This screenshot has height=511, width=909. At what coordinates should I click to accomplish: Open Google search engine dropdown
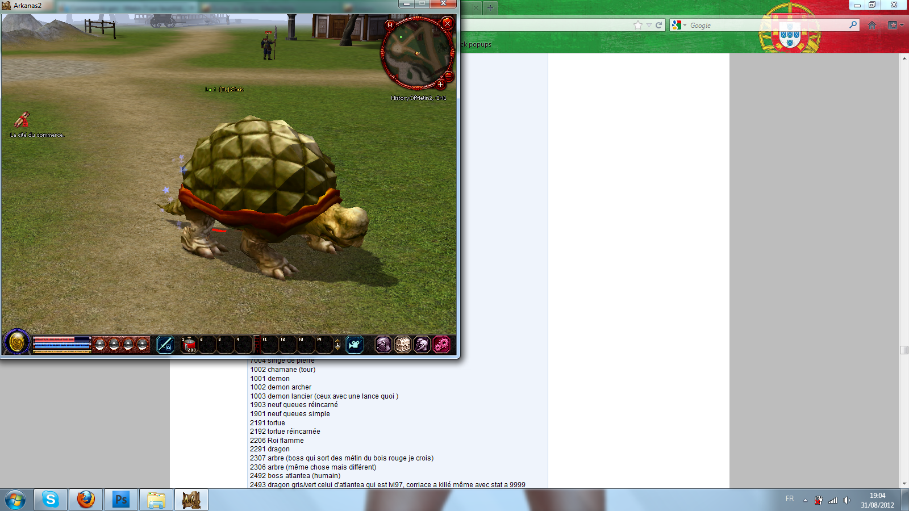click(679, 25)
